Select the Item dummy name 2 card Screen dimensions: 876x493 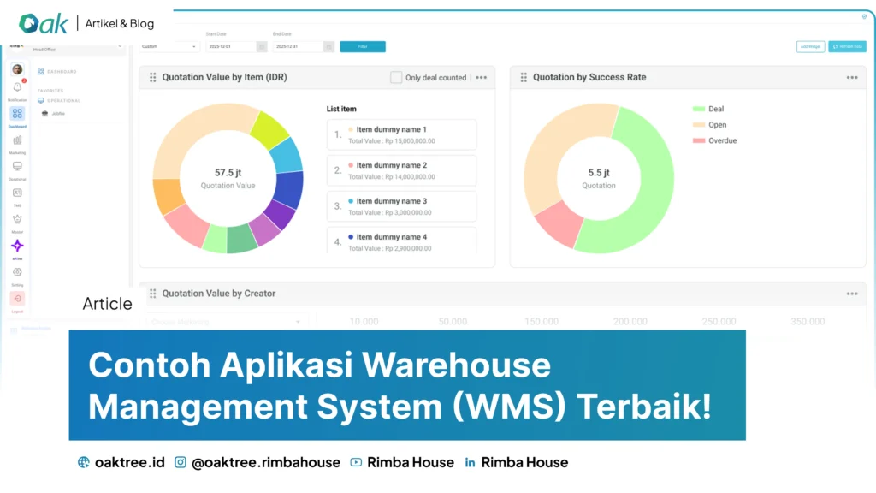(402, 170)
